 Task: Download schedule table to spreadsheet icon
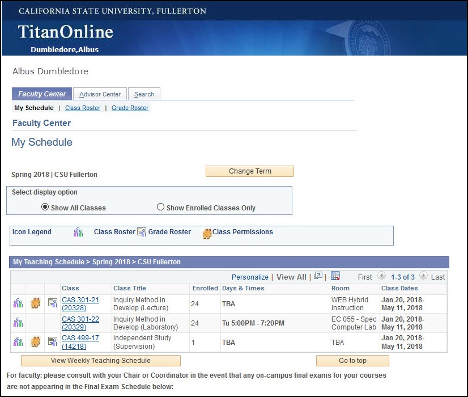click(x=335, y=276)
